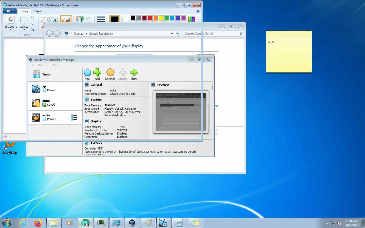Open the Rotate or flip dropdown
Viewport: 365px width, 228px height.
(33, 29)
